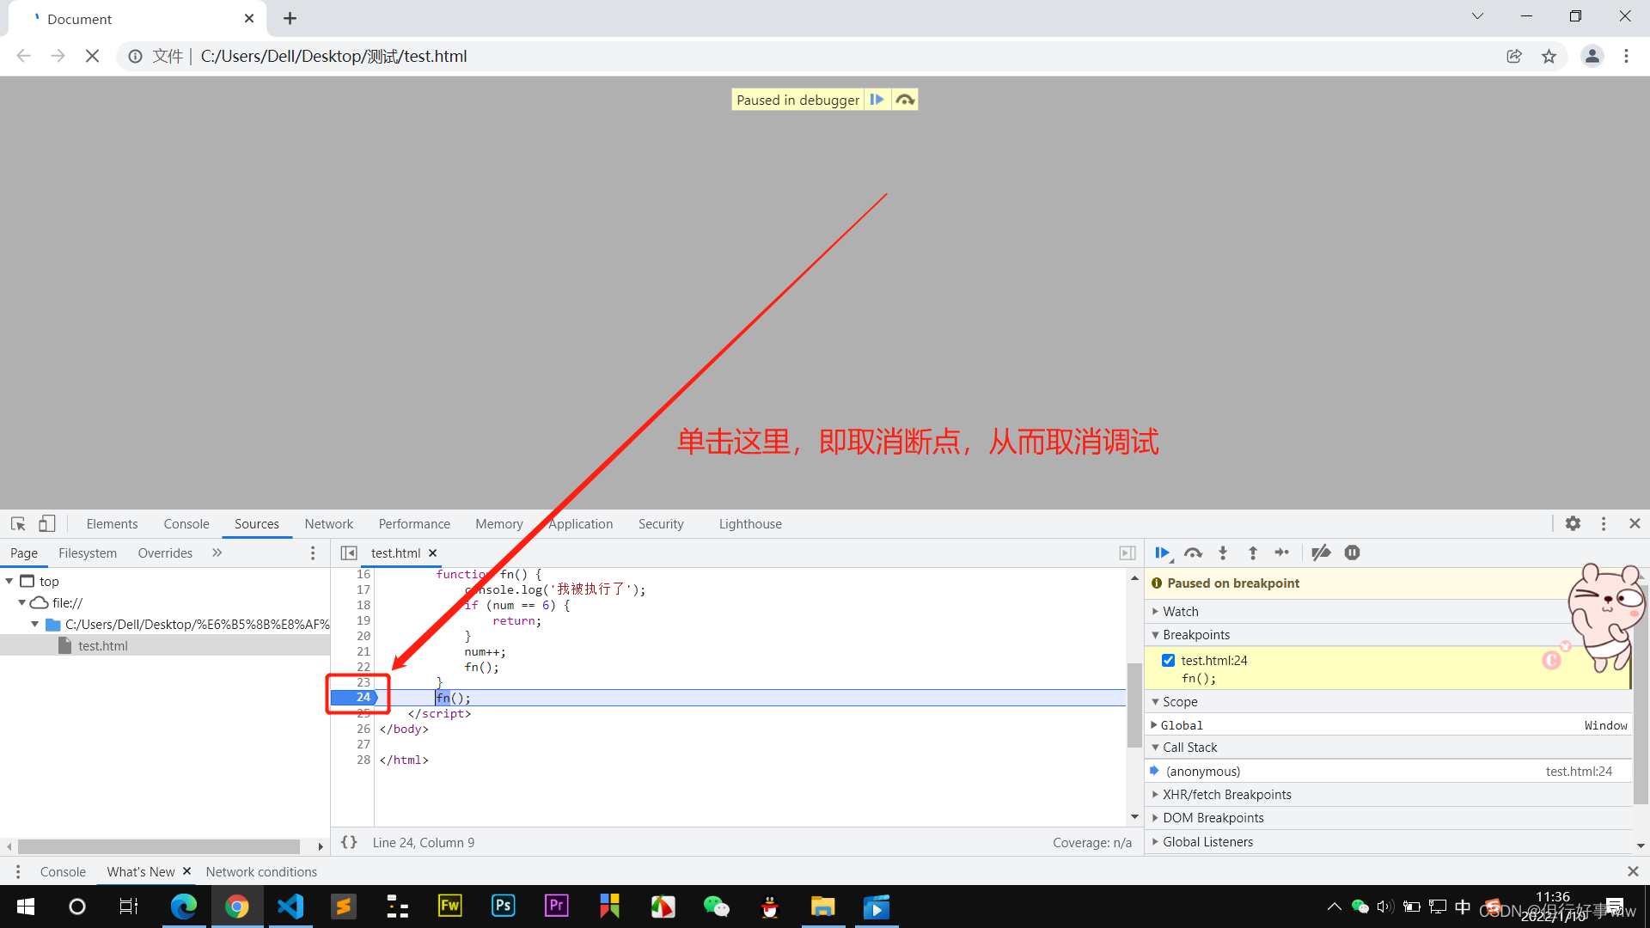Click the Step icon in debugger toolbar

[1282, 553]
